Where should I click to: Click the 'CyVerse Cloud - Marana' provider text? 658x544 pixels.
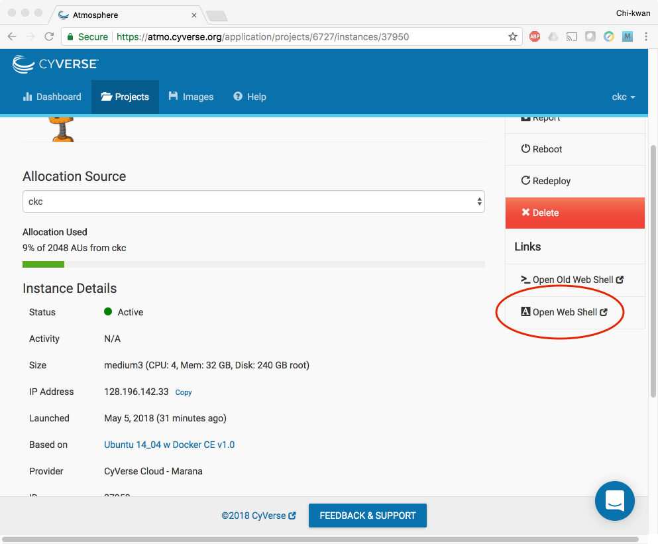153,471
